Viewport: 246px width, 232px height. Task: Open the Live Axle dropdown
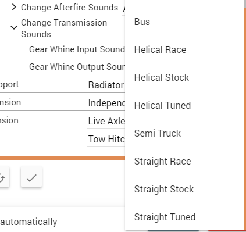pos(106,121)
